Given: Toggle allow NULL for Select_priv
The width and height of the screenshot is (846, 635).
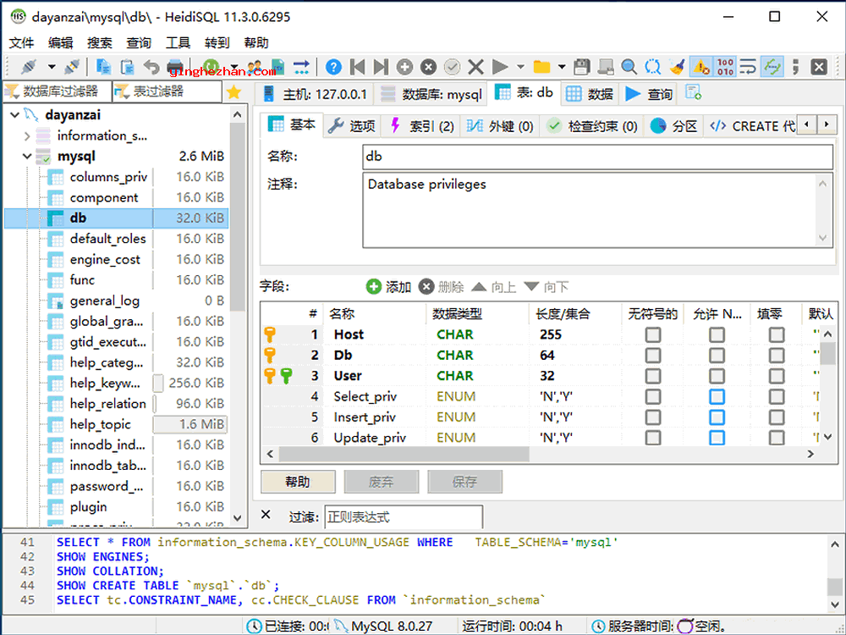Looking at the screenshot, I should click(717, 396).
